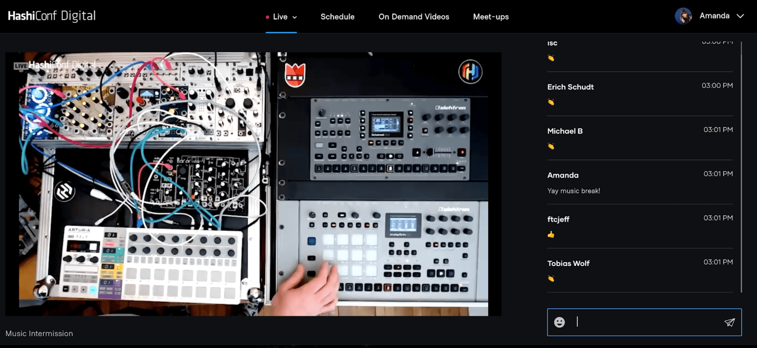757x348 pixels.
Task: Focus the chat message input field
Action: tap(646, 322)
